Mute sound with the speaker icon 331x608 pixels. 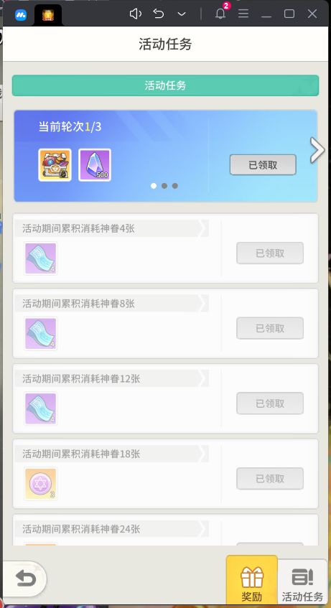[135, 14]
